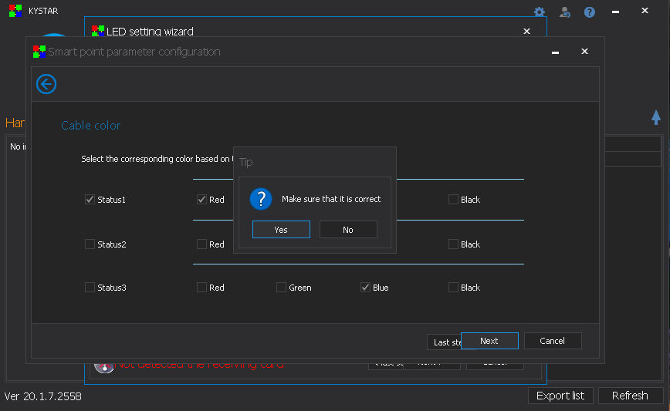Click the back arrow icon
Viewport: 670px width, 411px height.
pyautogui.click(x=46, y=84)
